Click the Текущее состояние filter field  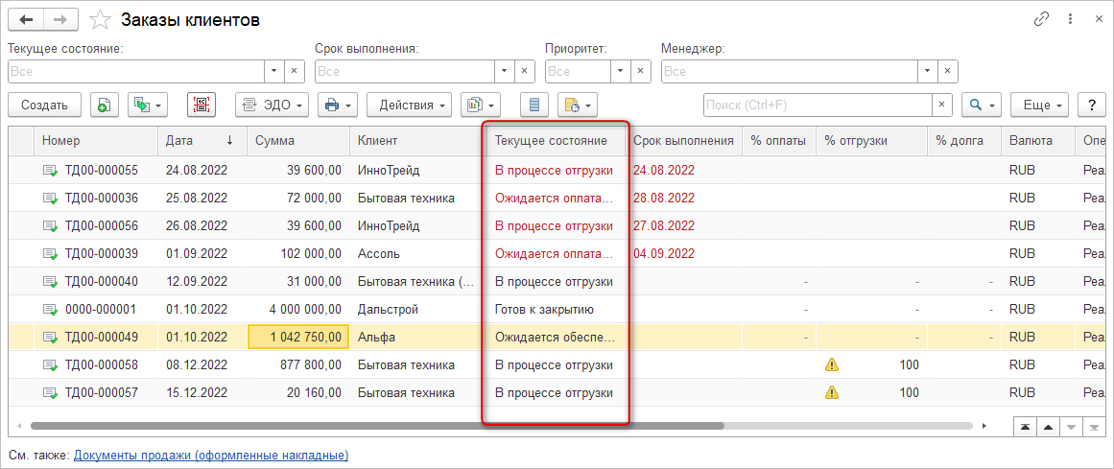pyautogui.click(x=136, y=72)
